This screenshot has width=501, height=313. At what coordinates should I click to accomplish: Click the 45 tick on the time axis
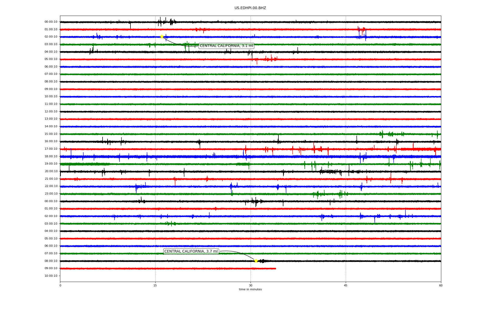[346, 285]
